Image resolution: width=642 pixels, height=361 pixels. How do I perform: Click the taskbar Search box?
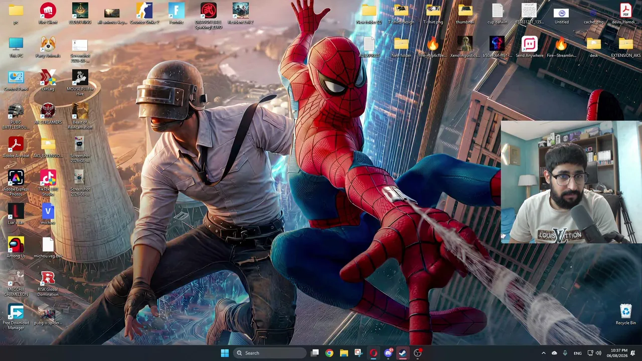[270, 353]
